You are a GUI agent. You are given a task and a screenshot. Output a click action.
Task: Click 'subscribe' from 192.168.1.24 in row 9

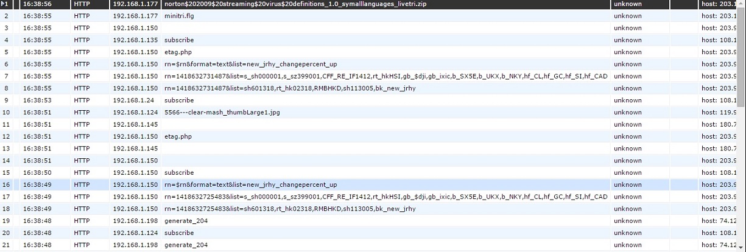point(179,100)
